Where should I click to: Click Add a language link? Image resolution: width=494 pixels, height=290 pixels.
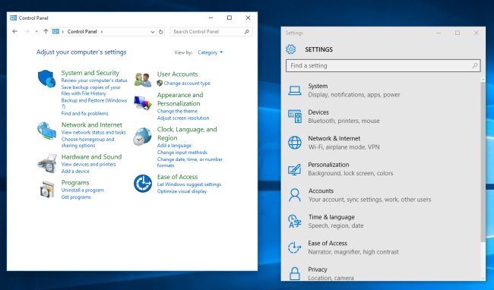[174, 146]
